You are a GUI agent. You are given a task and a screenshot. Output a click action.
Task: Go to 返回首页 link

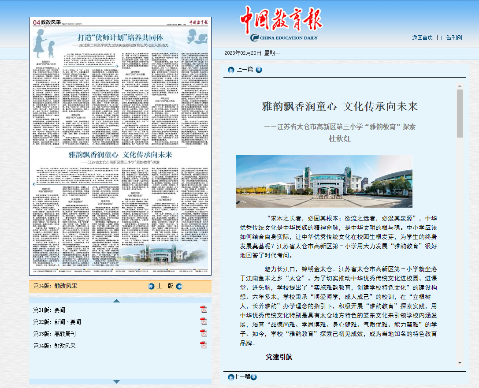coord(422,37)
